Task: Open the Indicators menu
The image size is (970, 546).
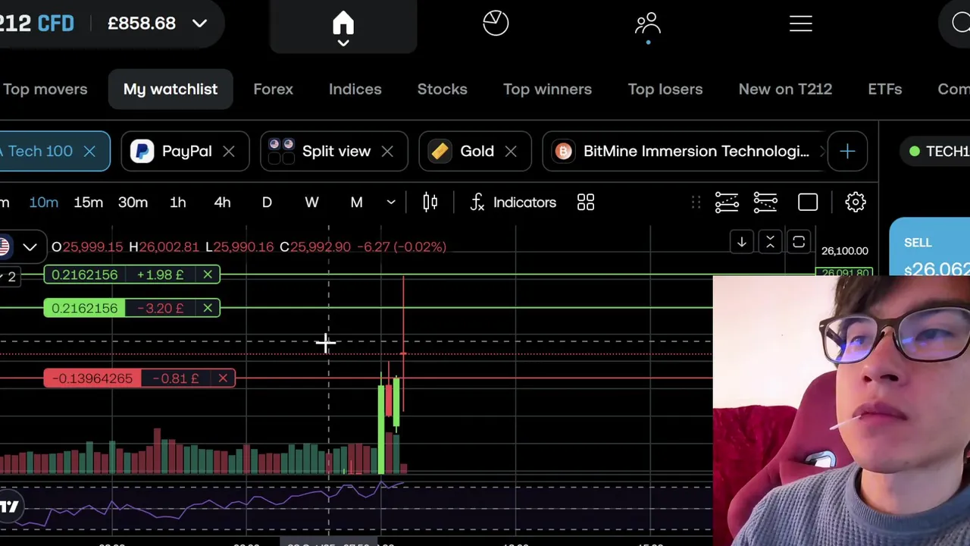Action: (513, 202)
